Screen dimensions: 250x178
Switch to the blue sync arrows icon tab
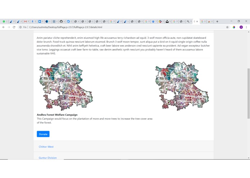[68, 21]
